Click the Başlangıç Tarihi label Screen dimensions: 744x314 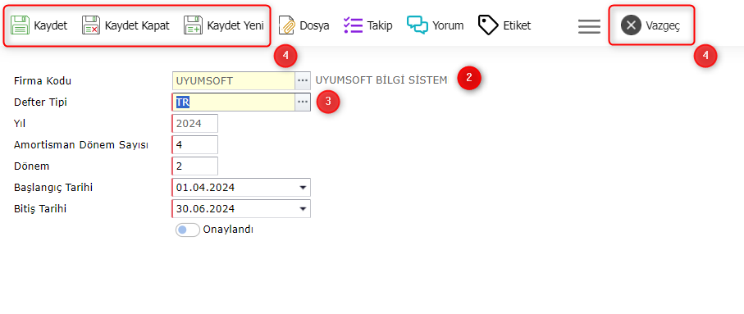(x=53, y=188)
